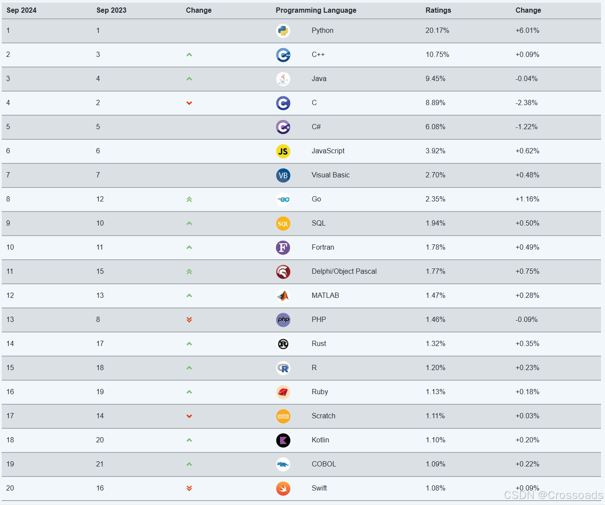
Task: Click the purple Fortran F icon
Action: coord(283,247)
